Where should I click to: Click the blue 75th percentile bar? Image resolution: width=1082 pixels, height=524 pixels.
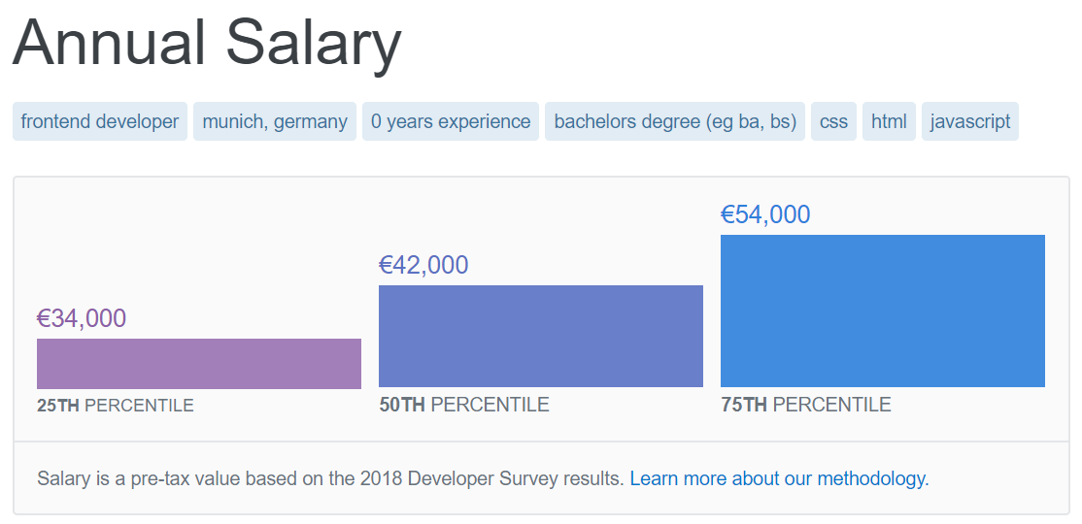coord(883,311)
